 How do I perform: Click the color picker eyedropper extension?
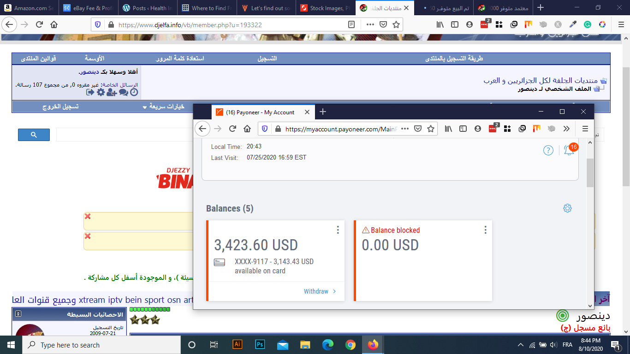[x=573, y=24]
